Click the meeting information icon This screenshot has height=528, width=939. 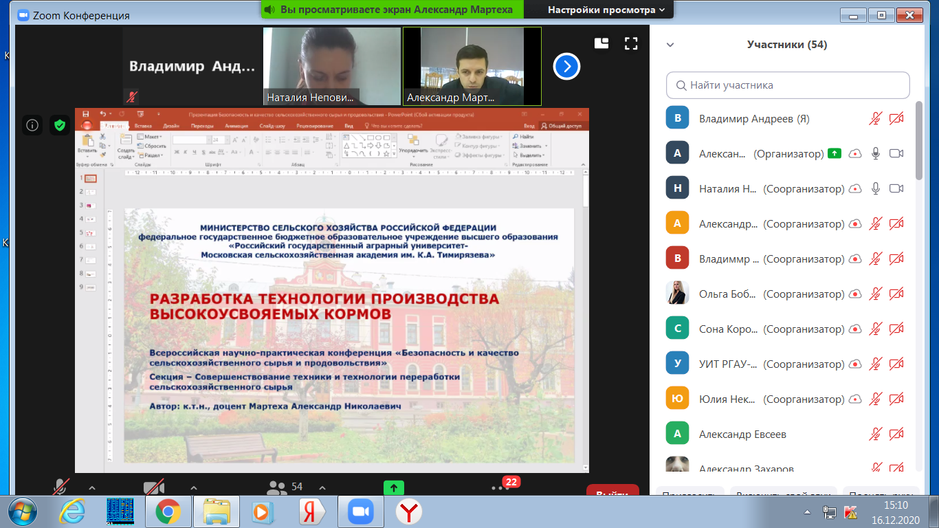pos(32,124)
